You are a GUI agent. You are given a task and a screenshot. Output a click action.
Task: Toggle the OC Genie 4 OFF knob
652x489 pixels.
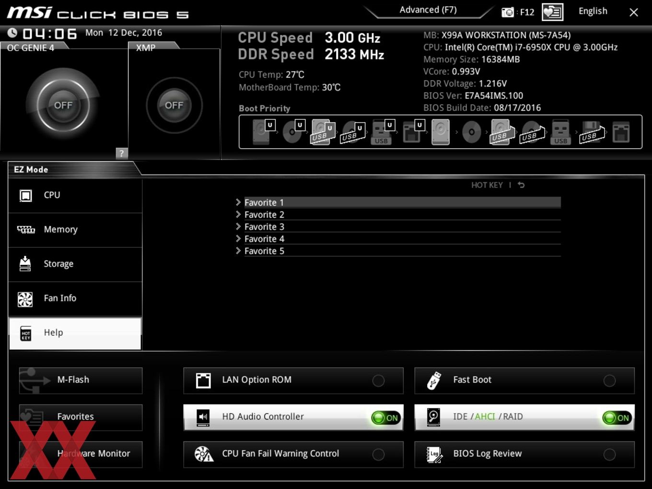[63, 105]
